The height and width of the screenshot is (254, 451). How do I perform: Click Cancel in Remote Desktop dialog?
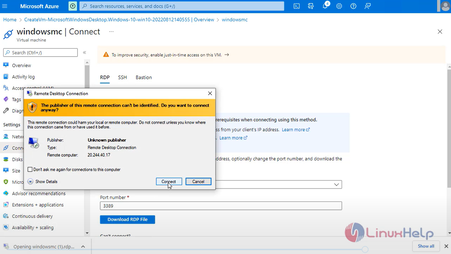(198, 181)
